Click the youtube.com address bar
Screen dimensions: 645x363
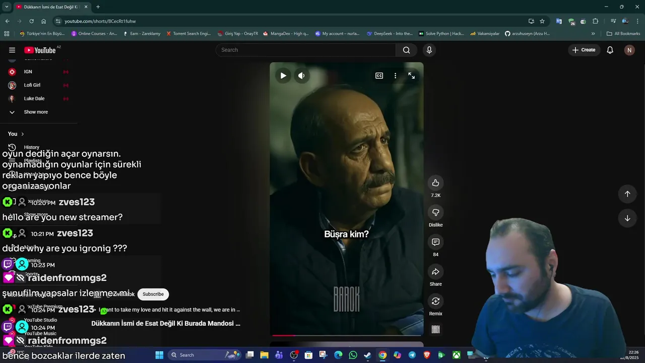[x=292, y=21]
